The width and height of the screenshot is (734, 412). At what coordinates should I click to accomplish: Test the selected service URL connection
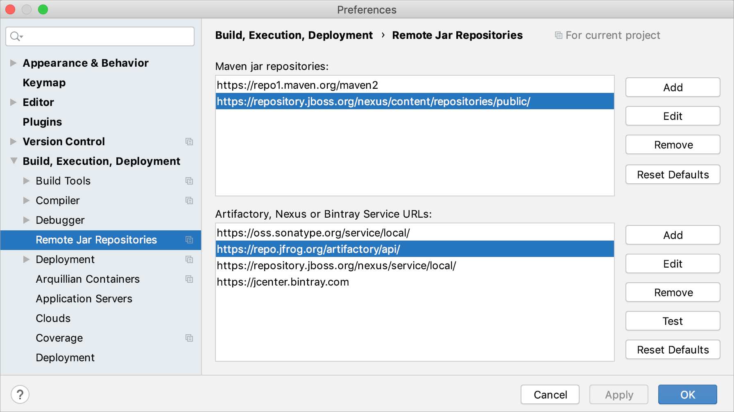(673, 321)
